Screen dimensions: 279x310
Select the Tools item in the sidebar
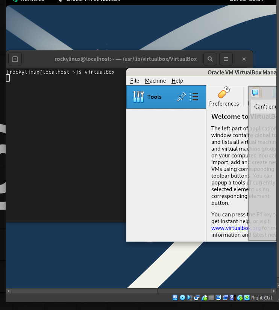[x=154, y=97]
